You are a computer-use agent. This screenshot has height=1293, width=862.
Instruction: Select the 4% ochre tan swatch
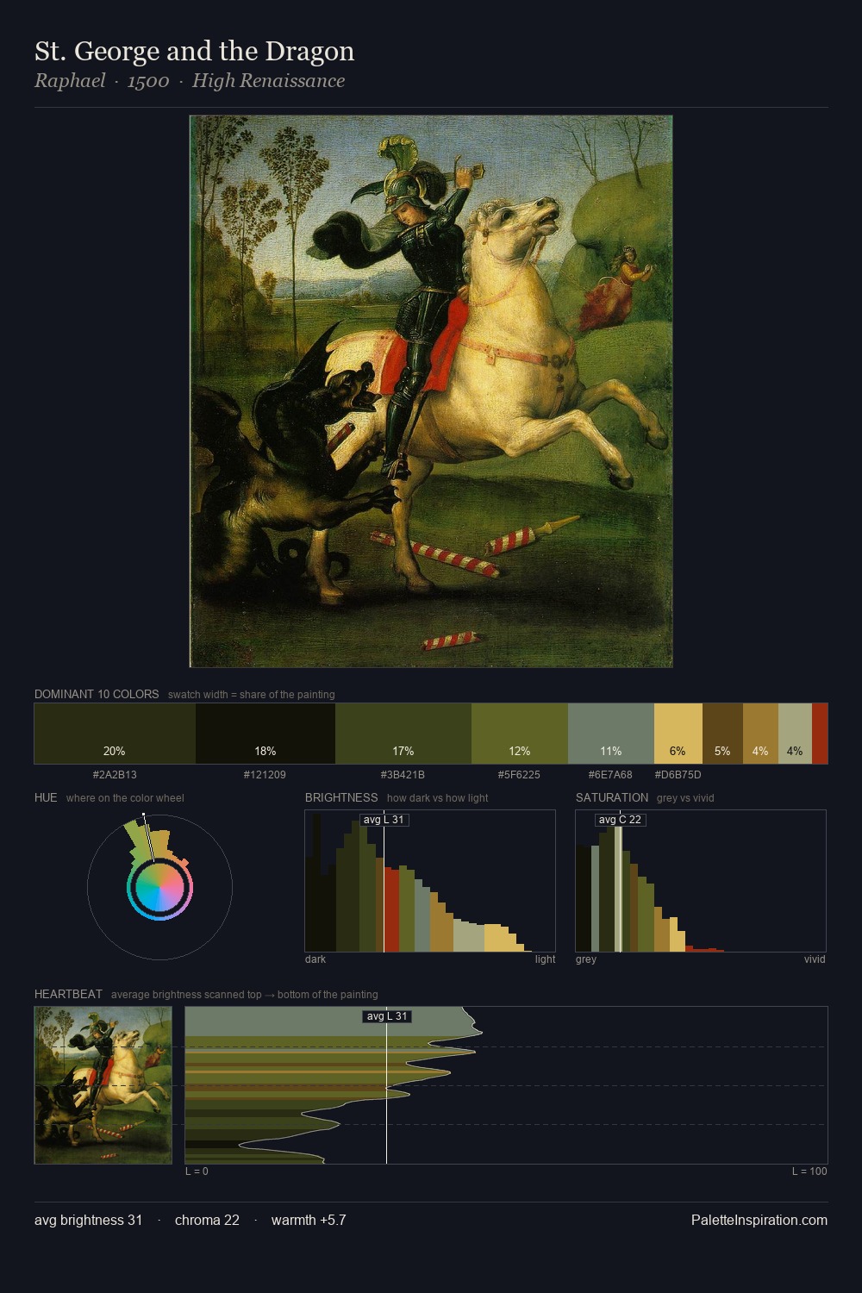pyautogui.click(x=760, y=734)
